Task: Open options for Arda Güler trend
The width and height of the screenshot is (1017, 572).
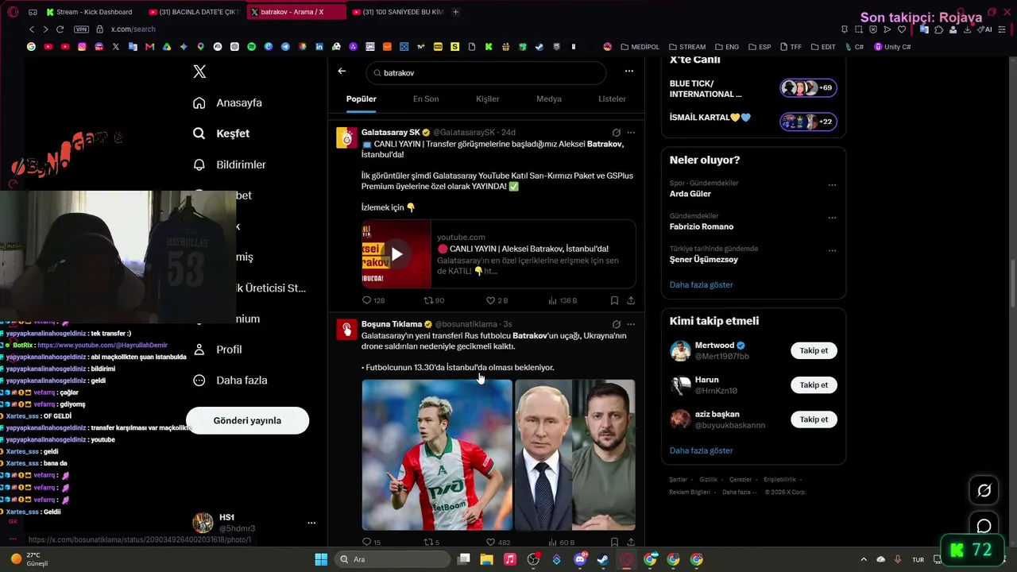Action: [x=832, y=185]
